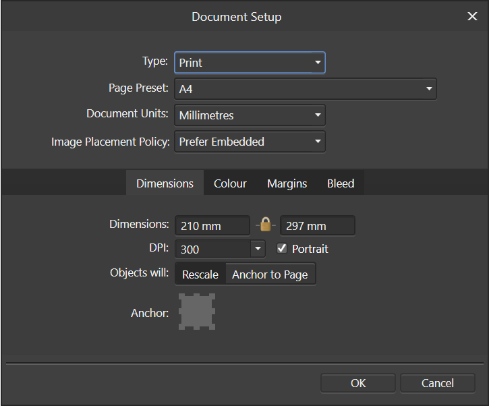489x406 pixels.
Task: Switch to the Margins tab
Action: pos(287,183)
